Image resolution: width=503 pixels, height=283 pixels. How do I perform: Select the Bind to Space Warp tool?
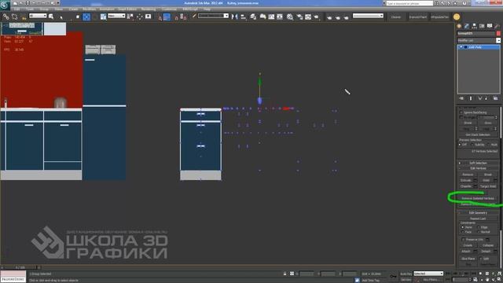point(24,17)
